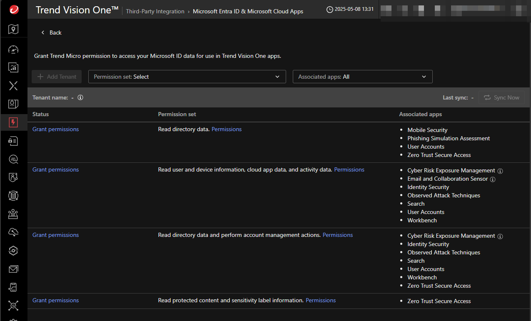Viewport: 531px width, 321px height.
Task: Open the envelope email icon in sidebar
Action: [x=13, y=269]
